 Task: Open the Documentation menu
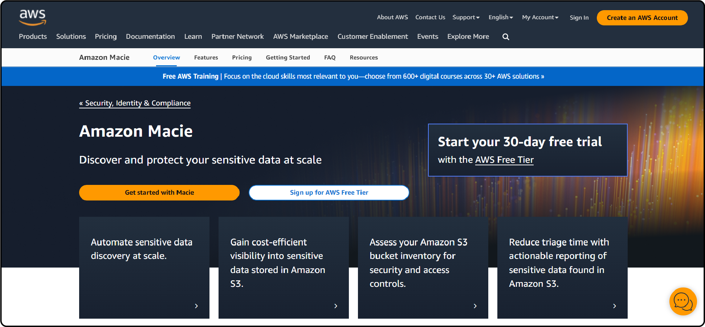coord(150,37)
